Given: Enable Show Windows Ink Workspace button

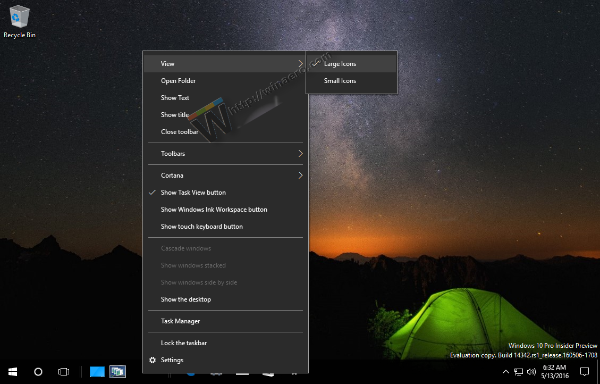Looking at the screenshot, I should point(214,210).
